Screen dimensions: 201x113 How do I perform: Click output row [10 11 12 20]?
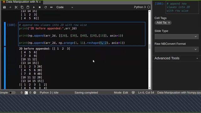31,77
